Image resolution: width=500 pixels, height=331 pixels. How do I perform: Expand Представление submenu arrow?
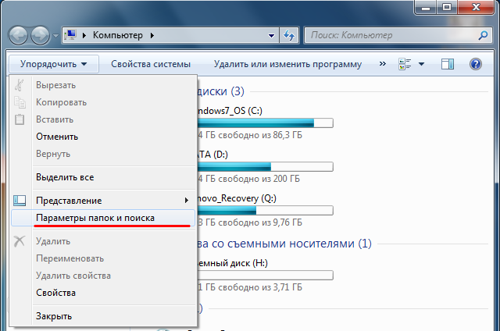tap(187, 201)
